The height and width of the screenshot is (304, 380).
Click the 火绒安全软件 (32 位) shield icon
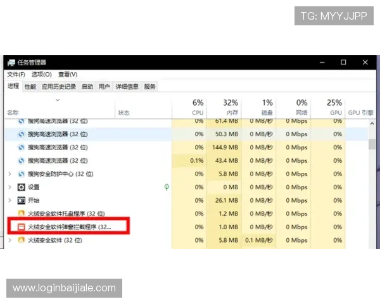[x=22, y=240]
